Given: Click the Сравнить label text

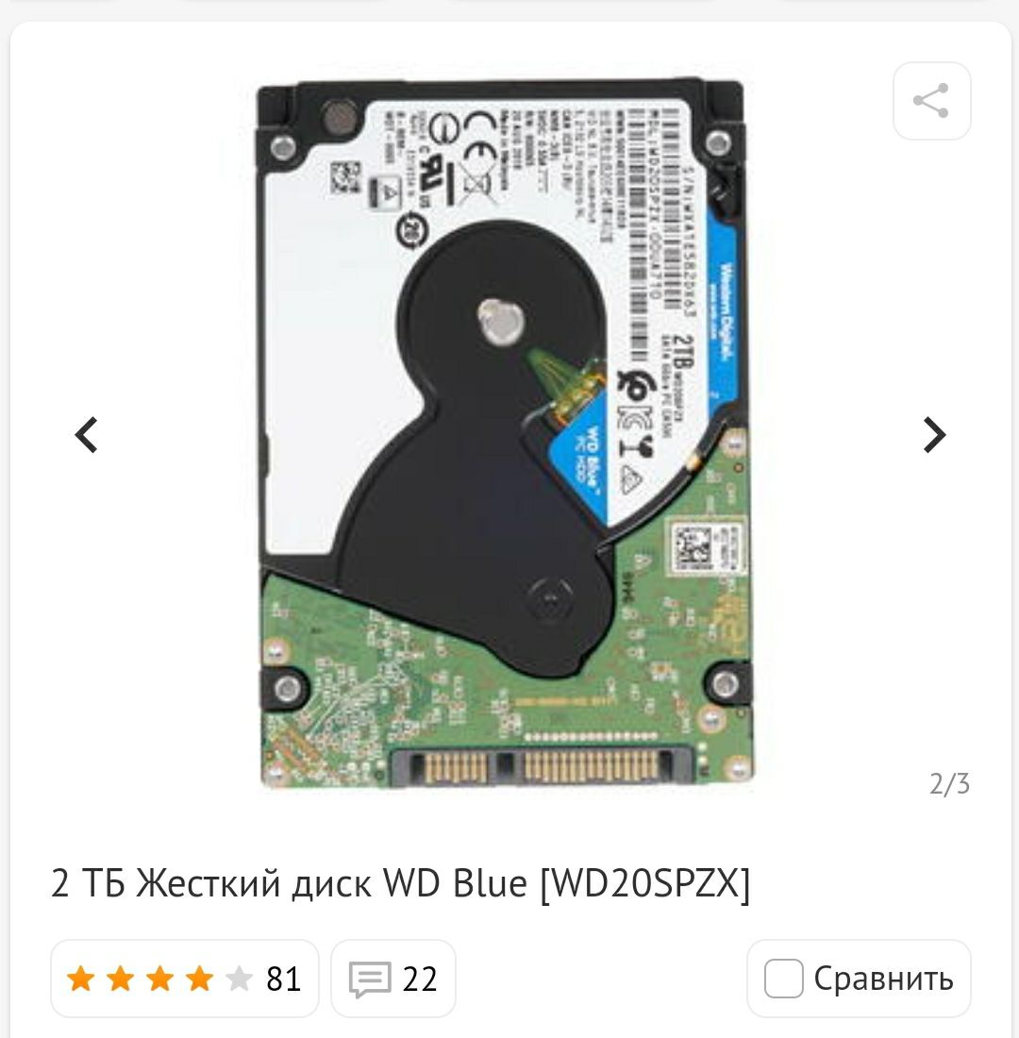Looking at the screenshot, I should coord(883,979).
